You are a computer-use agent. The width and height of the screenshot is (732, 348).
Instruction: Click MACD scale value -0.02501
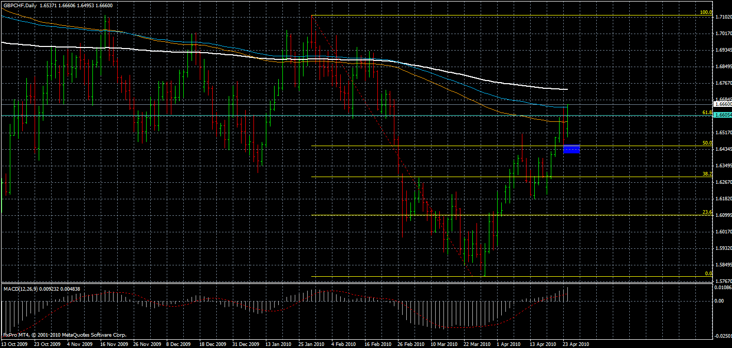[x=722, y=336]
